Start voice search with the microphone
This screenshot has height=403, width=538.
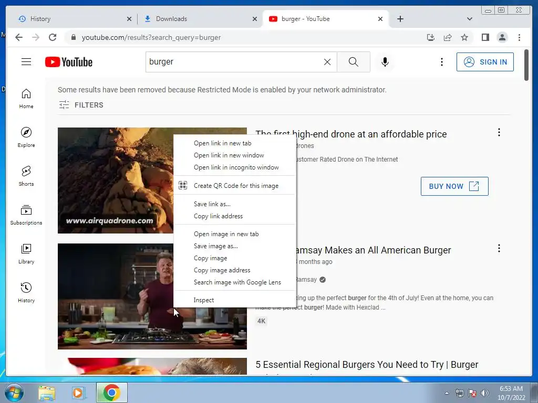[385, 62]
